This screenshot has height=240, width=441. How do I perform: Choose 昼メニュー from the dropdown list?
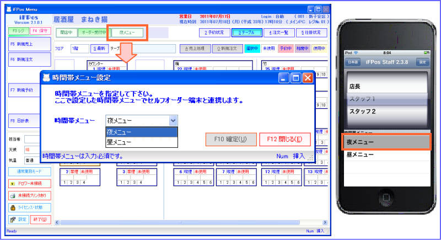tap(141, 142)
